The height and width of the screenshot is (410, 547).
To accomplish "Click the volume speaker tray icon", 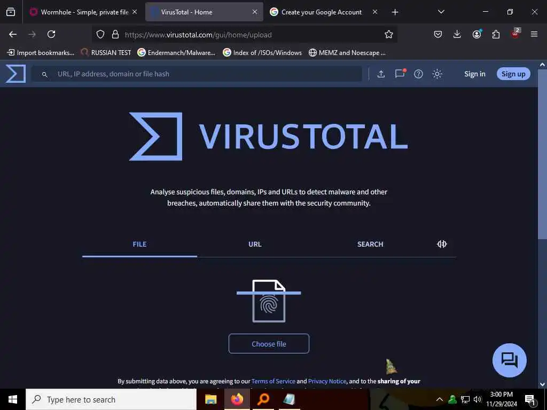I will (477, 399).
